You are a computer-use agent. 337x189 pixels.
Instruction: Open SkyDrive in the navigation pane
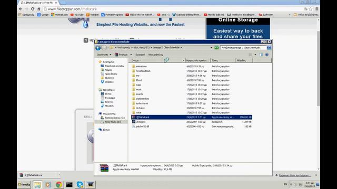tap(109, 78)
